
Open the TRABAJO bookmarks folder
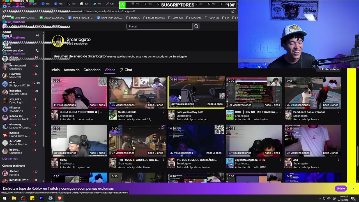pyautogui.click(x=133, y=18)
